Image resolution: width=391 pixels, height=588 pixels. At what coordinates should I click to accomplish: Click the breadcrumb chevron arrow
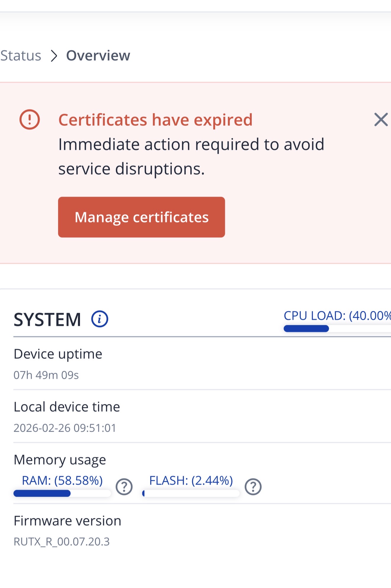pos(54,56)
